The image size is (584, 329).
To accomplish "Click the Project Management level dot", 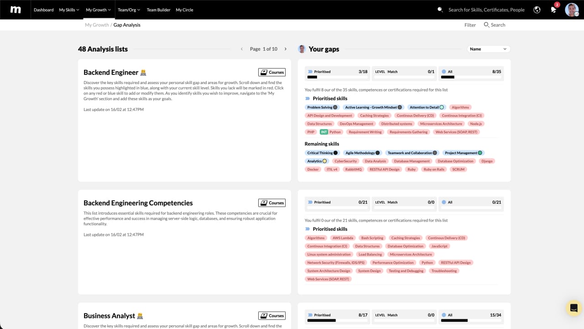I will click(x=480, y=153).
